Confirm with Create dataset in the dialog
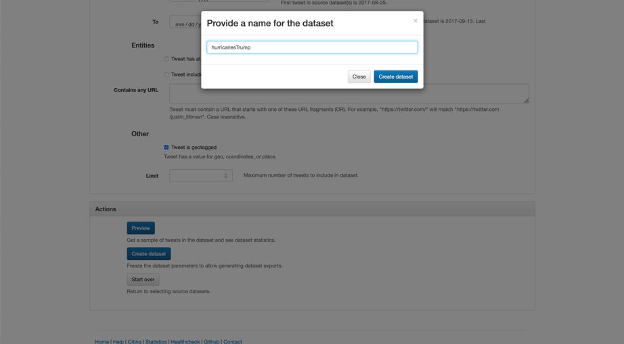This screenshot has height=344, width=624. 395,77
